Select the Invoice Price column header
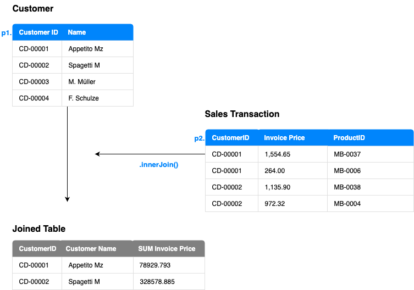Screen dimensions: 414x290 click(284, 138)
